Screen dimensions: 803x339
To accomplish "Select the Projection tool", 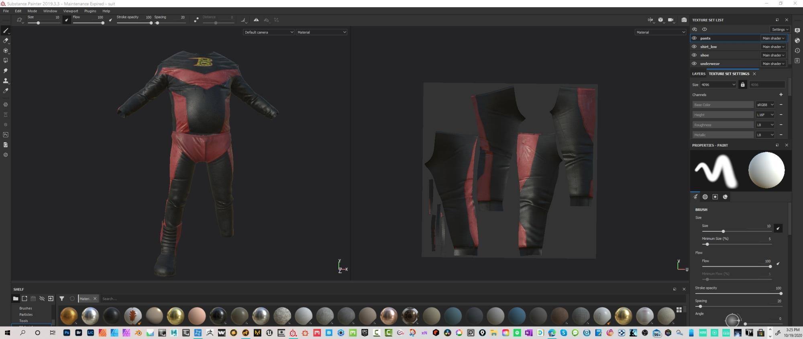I will pyautogui.click(x=6, y=51).
